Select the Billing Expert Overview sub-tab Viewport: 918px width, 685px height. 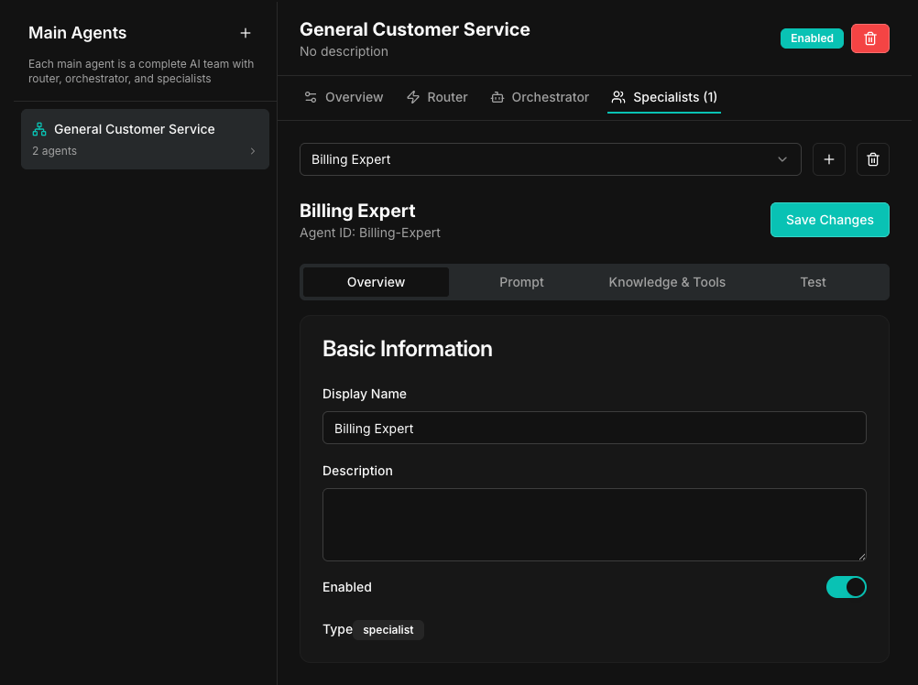(376, 282)
